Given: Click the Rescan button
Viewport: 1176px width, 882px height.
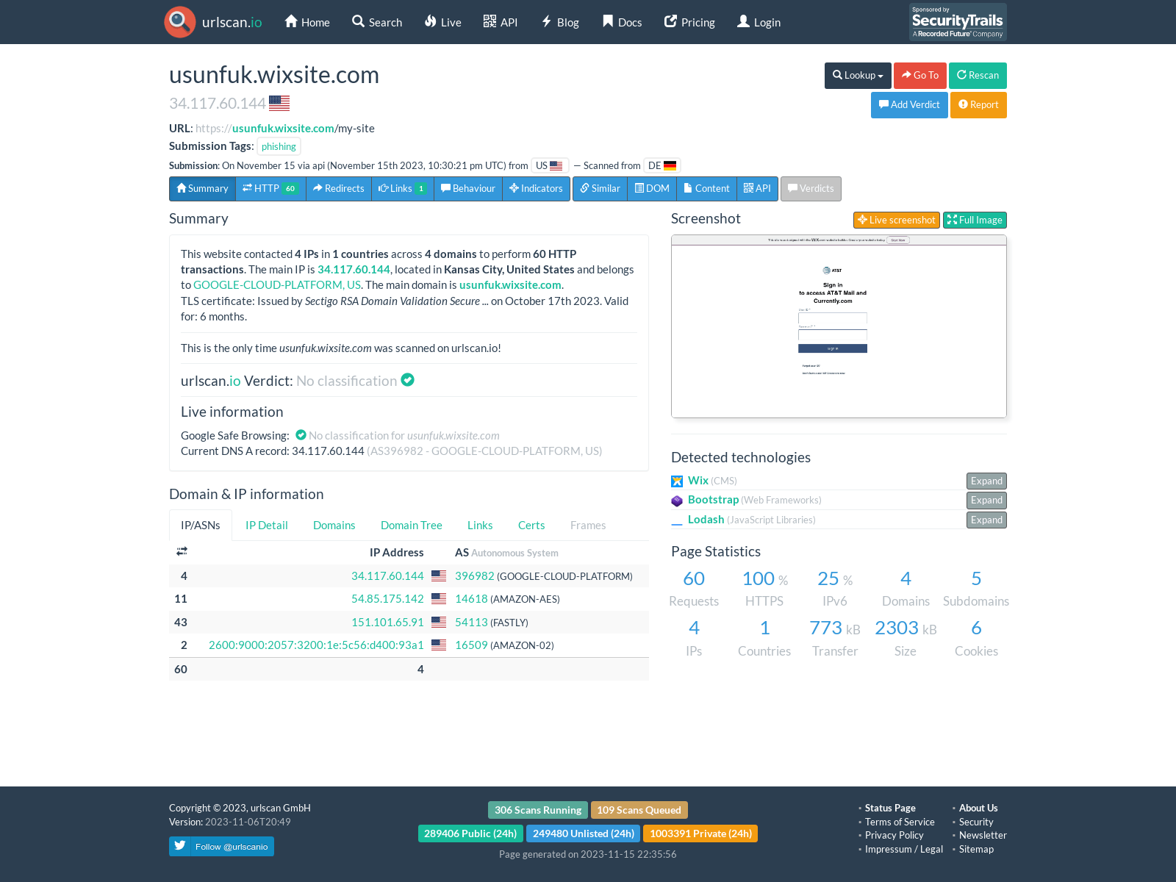Looking at the screenshot, I should pyautogui.click(x=978, y=76).
